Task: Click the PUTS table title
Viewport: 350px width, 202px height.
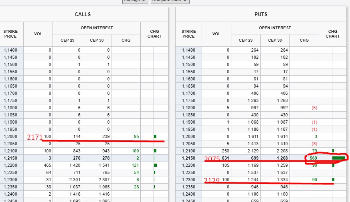Action: pyautogui.click(x=261, y=14)
